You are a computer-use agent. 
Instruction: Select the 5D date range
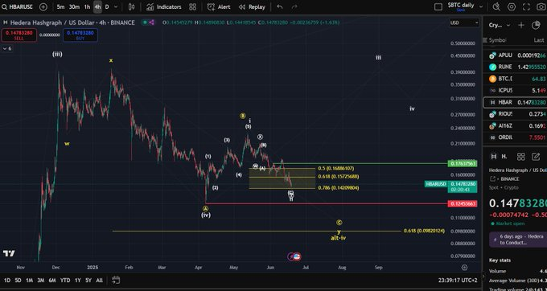pos(19,281)
